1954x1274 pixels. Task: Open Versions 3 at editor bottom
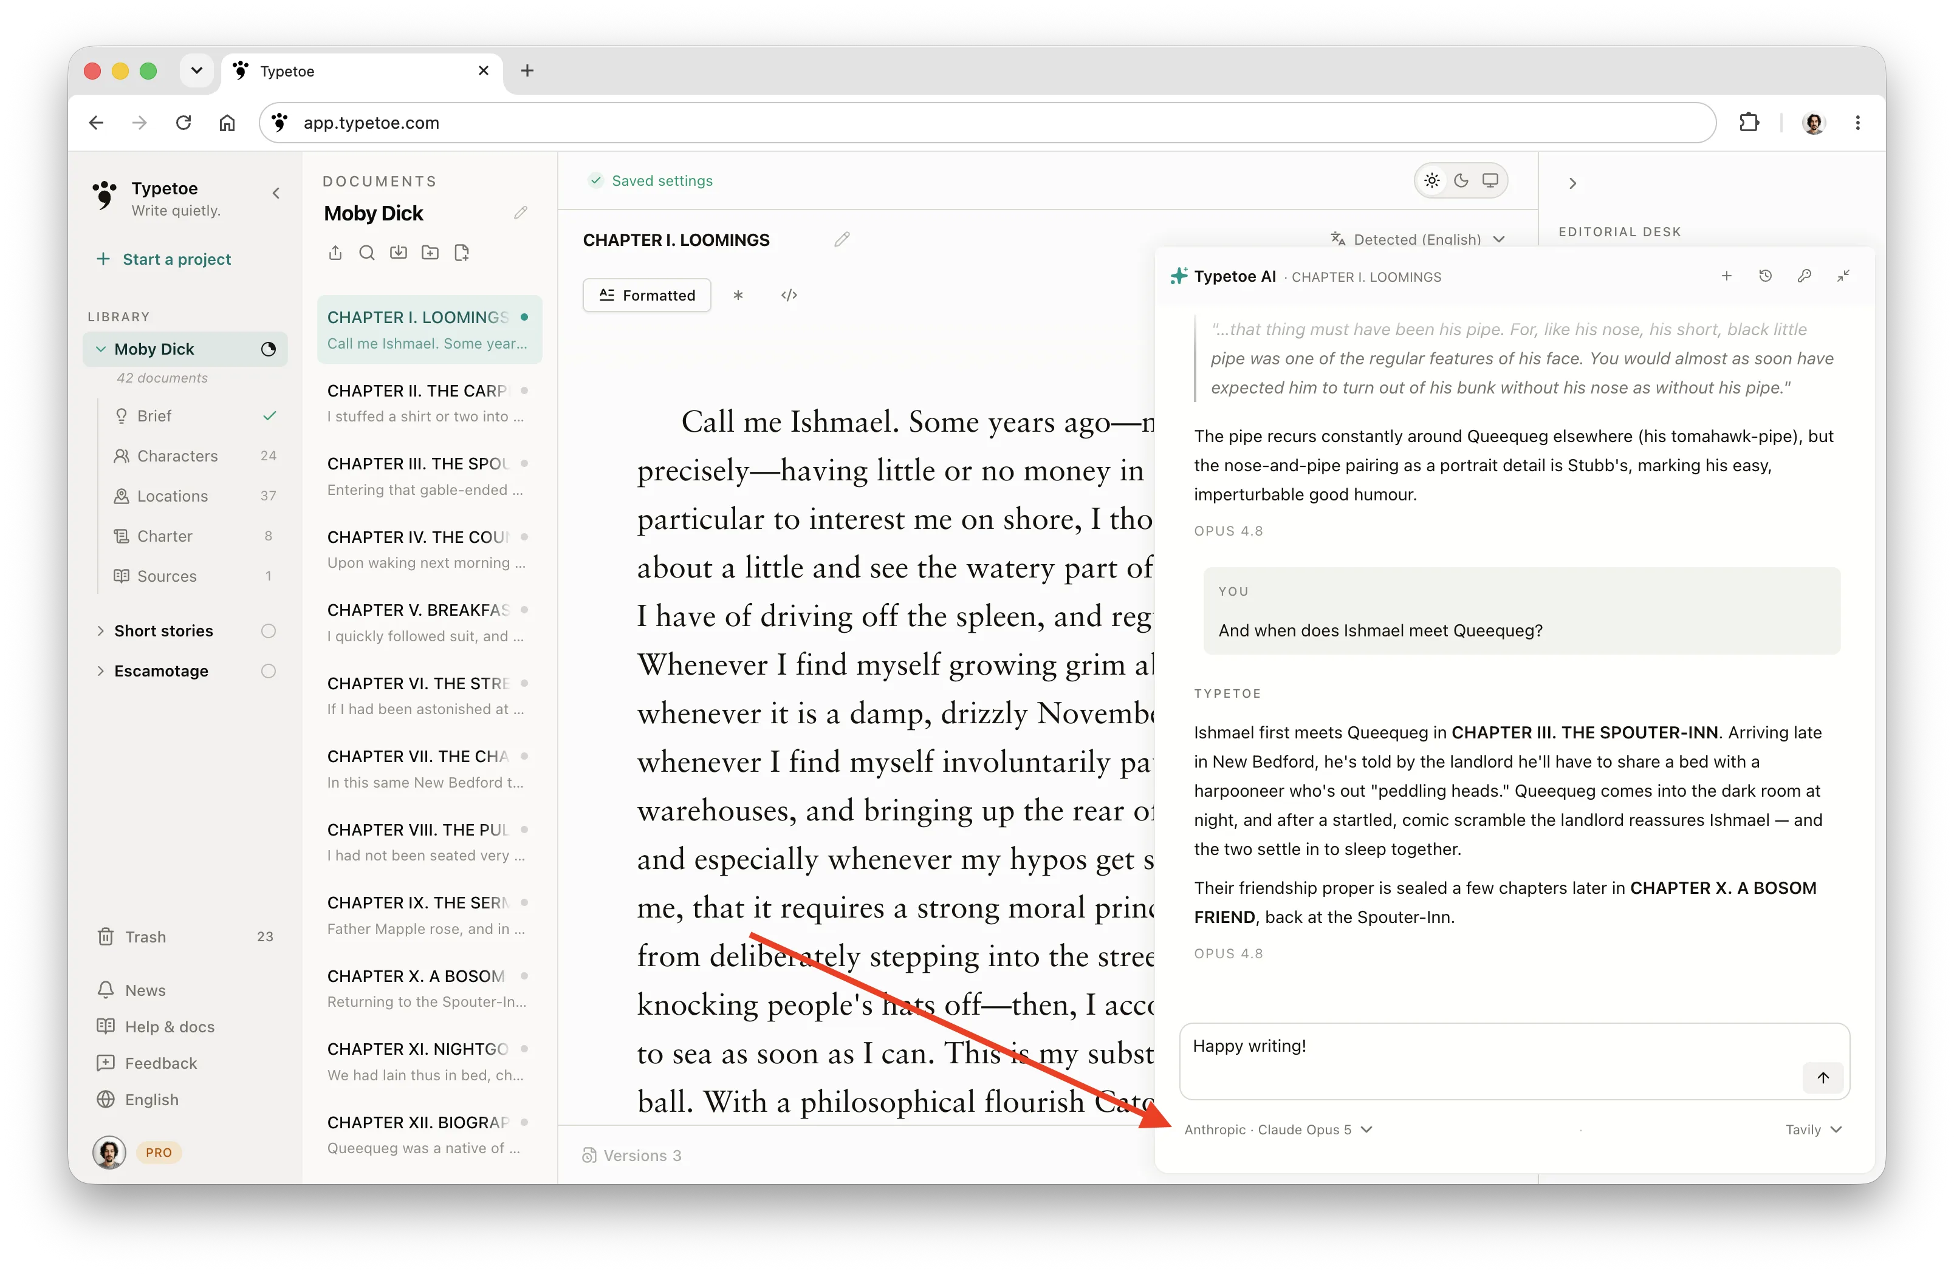(x=632, y=1155)
